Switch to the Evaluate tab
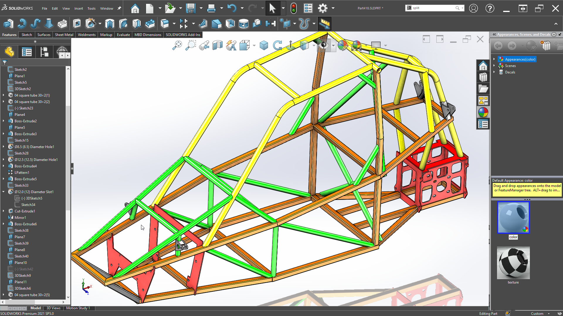Viewport: 563px width, 316px height. point(123,35)
